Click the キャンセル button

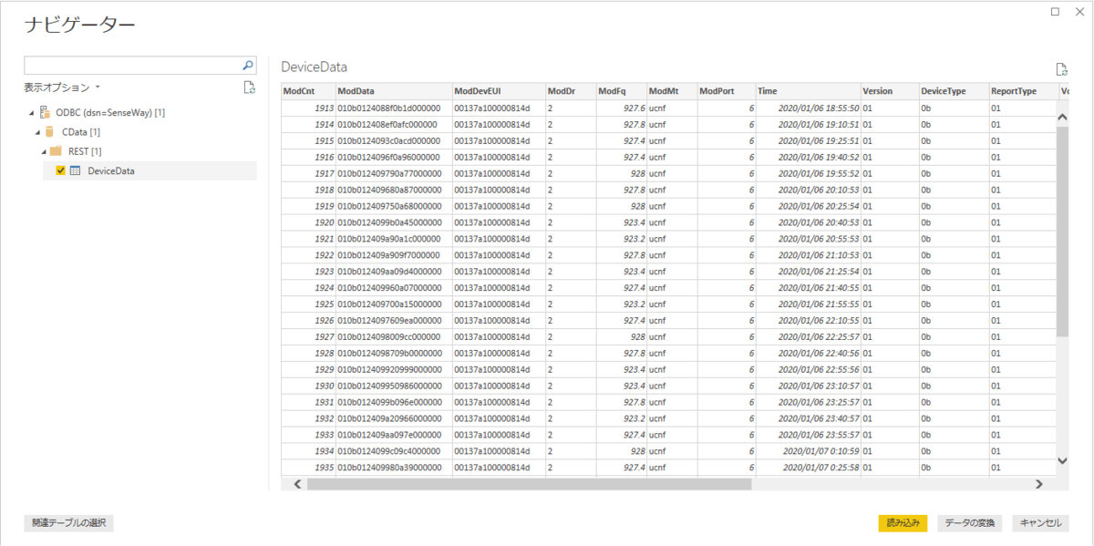tap(1040, 523)
